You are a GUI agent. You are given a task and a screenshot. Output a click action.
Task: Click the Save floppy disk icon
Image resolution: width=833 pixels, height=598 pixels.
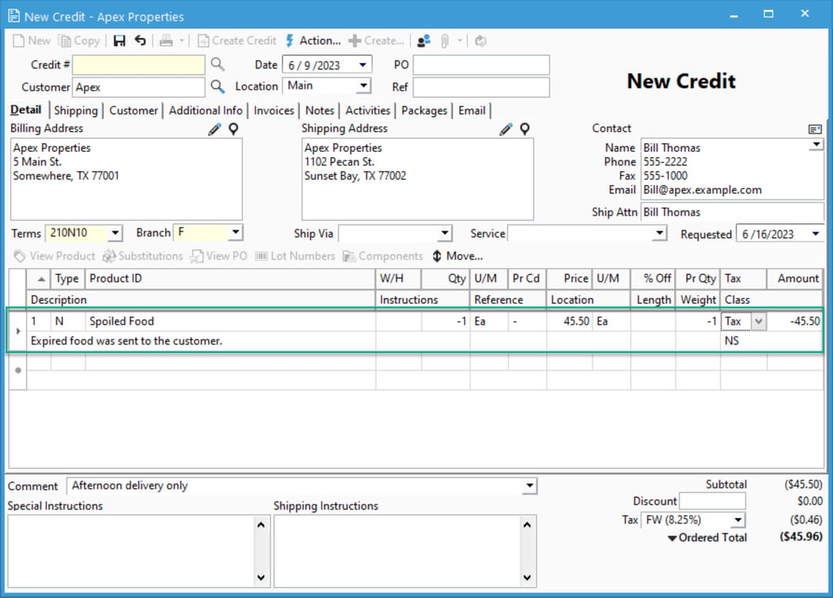119,41
